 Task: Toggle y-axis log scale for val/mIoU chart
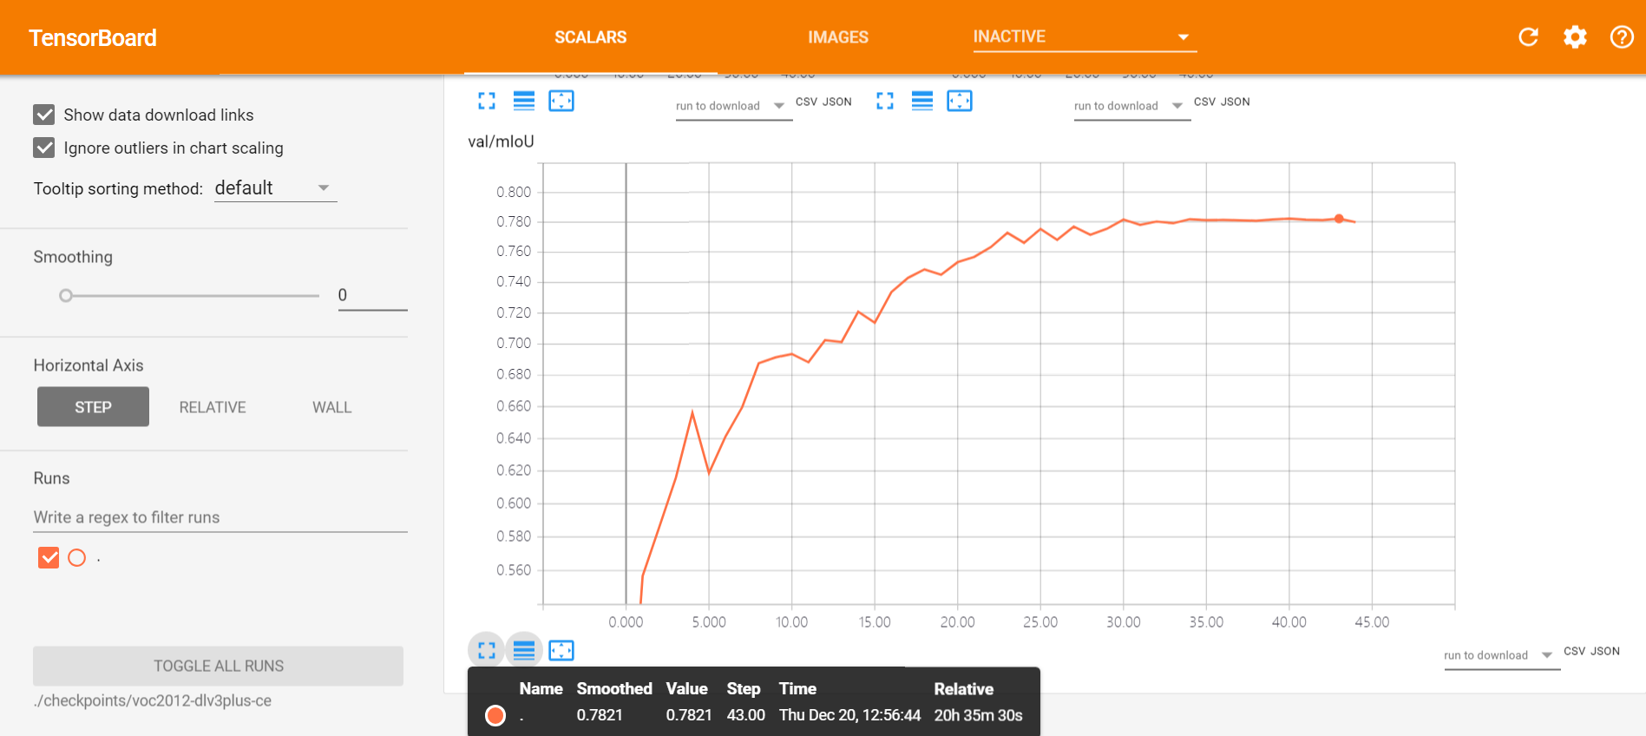[524, 650]
